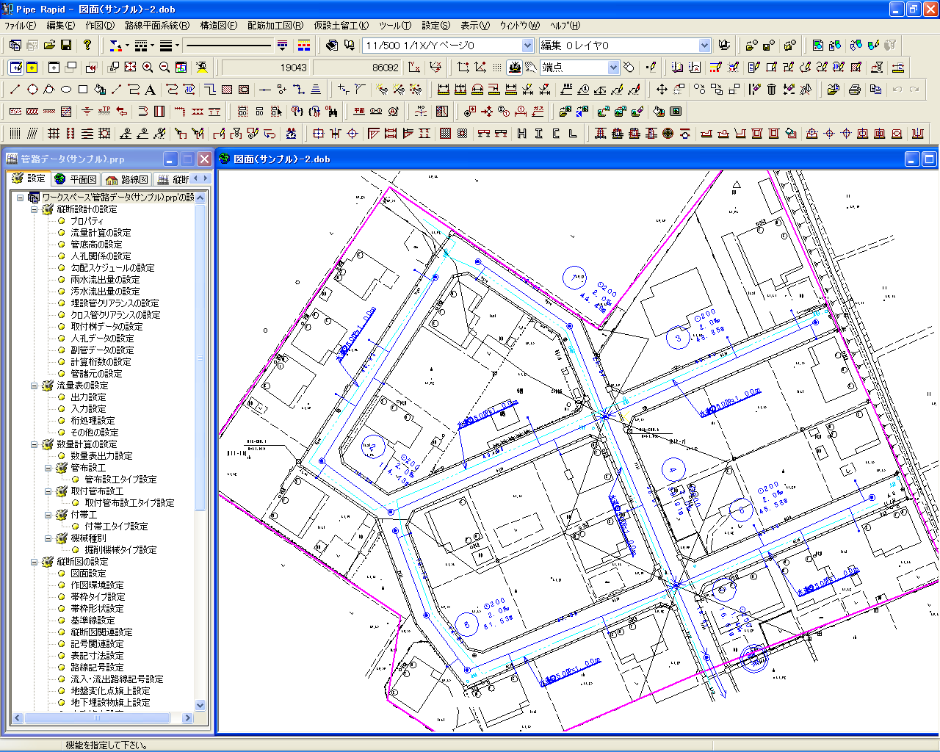This screenshot has width=940, height=752.
Task: Select the rectangle drawing tool
Action: click(83, 90)
